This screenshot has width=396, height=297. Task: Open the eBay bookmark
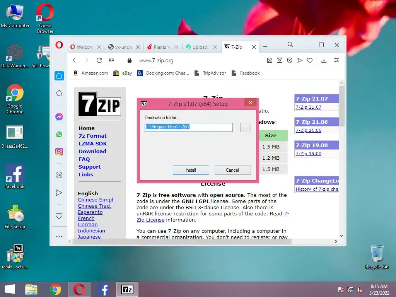123,73
